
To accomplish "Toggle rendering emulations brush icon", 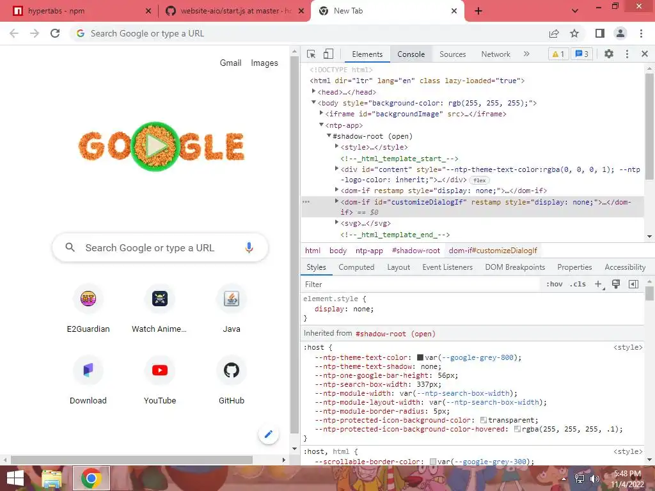I will (616, 284).
